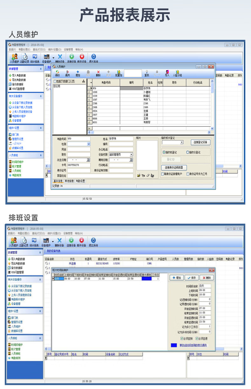Screen dimensions: 251x389
Task: Switch to the 考勤设置 tab
Action: (x=80, y=181)
